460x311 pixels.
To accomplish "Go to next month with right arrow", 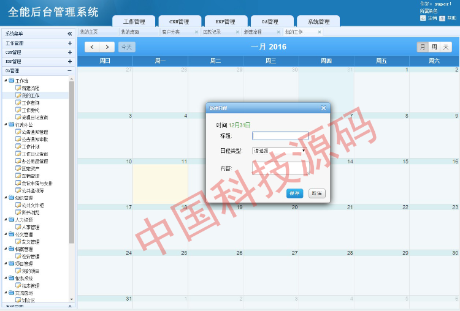I will (107, 47).
